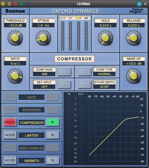The height and width of the screenshot is (168, 149).
Task: Click the Make-Up gain knob
Action: pyautogui.click(x=134, y=76)
